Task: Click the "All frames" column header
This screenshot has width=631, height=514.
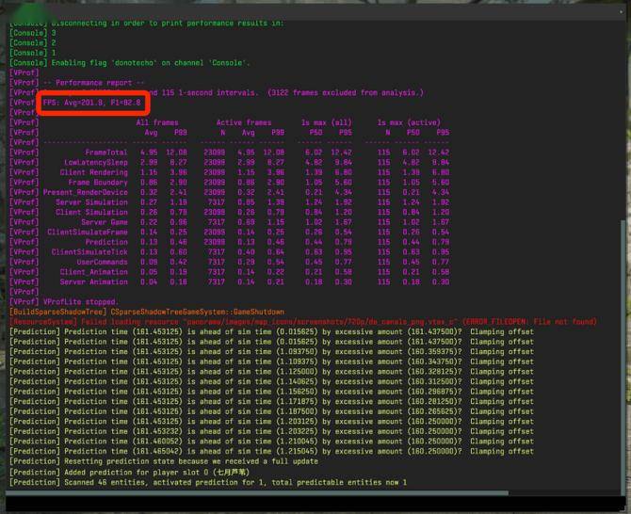Action: pos(155,122)
